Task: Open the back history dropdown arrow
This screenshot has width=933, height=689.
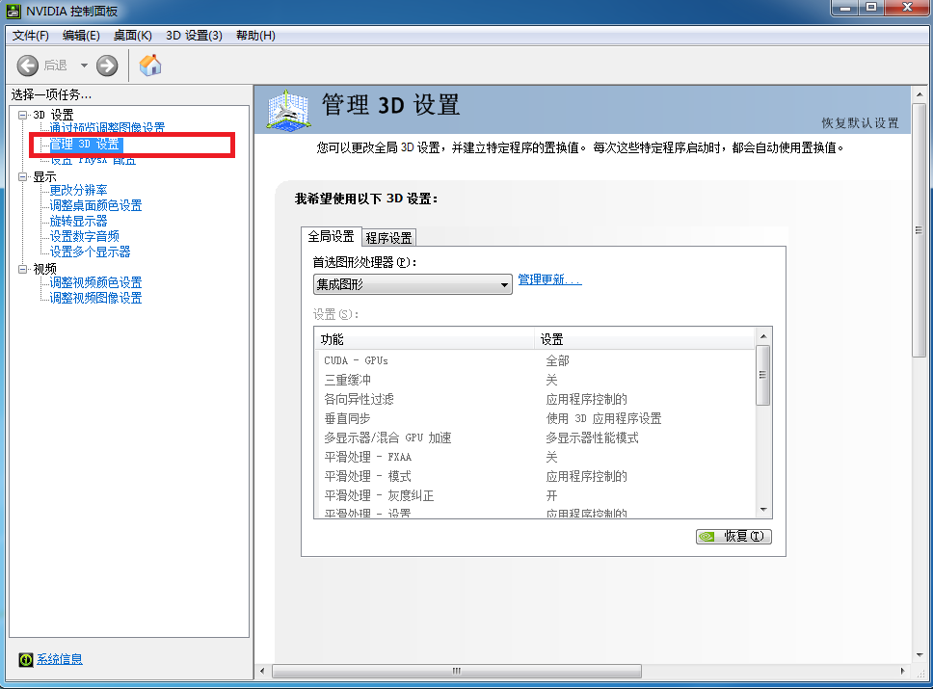Action: [x=84, y=66]
